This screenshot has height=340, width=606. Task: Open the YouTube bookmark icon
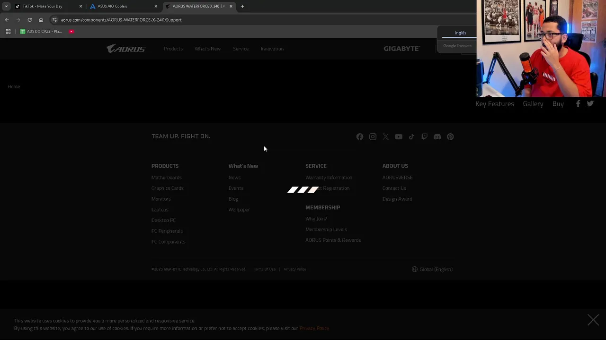[x=71, y=31]
